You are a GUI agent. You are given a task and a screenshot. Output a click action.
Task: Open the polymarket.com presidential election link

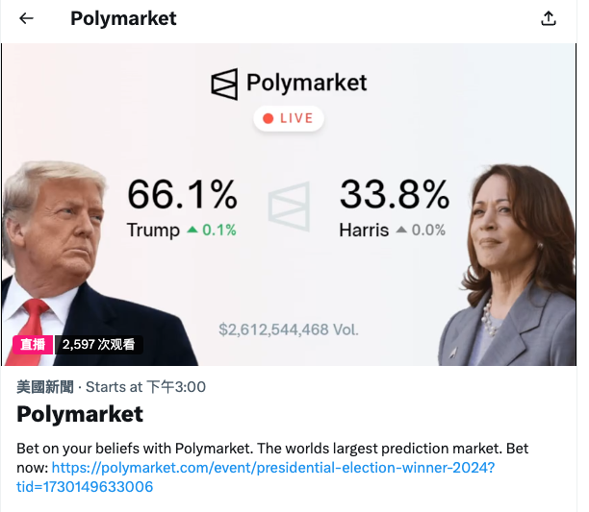pyautogui.click(x=272, y=468)
